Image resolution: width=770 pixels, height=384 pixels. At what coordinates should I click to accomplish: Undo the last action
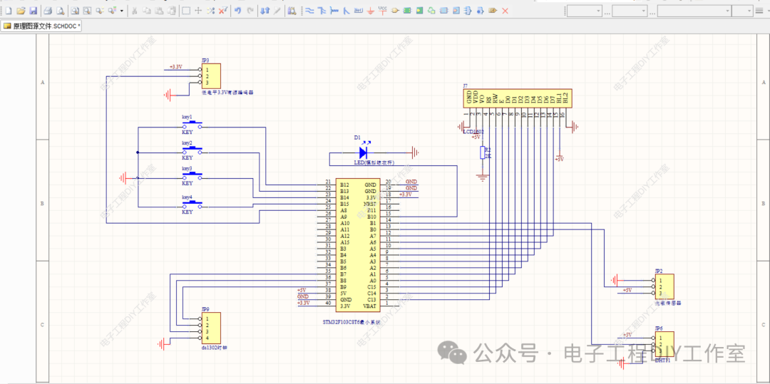tap(237, 10)
